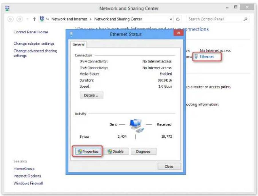Viewport: 258px width, 196px height.
Task: Click the Forward navigation arrow
Action: coord(19,19)
